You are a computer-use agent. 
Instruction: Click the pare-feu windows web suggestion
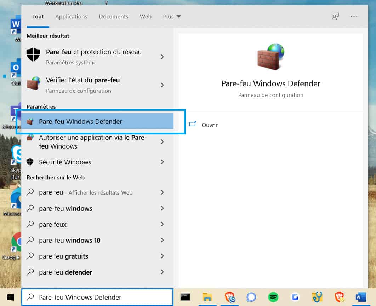tap(97, 208)
